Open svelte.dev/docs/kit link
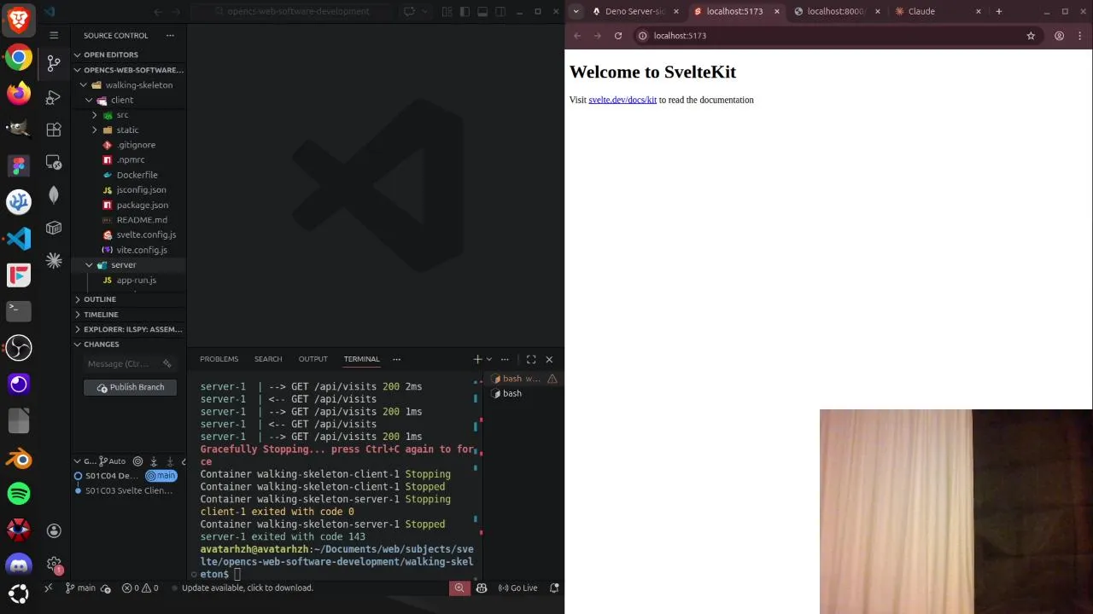Screen dimensions: 1093x614 622,100
